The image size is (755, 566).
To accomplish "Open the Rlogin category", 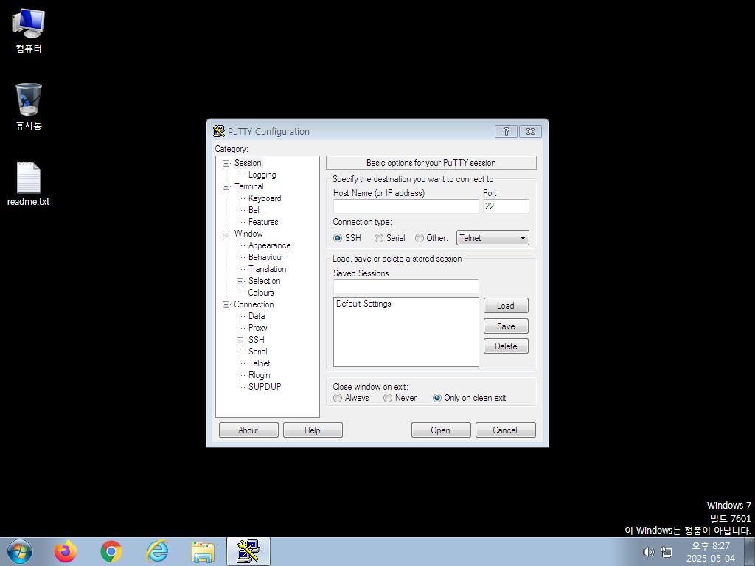I will tap(259, 375).
